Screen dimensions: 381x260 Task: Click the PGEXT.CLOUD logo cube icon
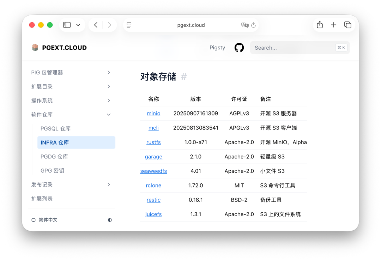pyautogui.click(x=35, y=47)
